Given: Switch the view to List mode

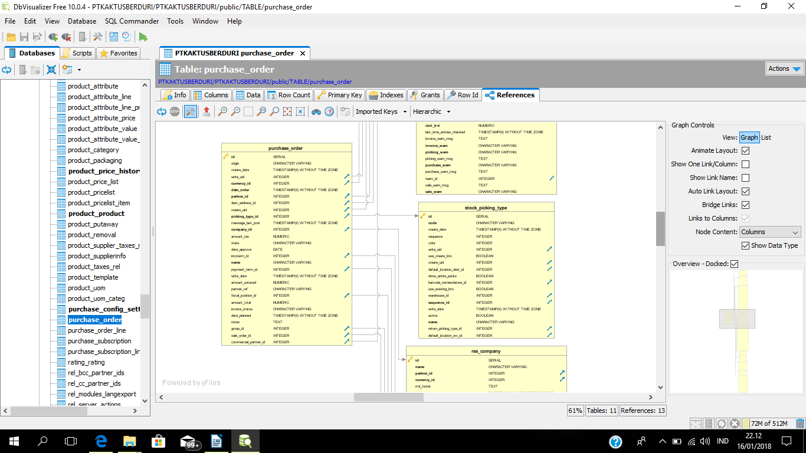Looking at the screenshot, I should (766, 137).
